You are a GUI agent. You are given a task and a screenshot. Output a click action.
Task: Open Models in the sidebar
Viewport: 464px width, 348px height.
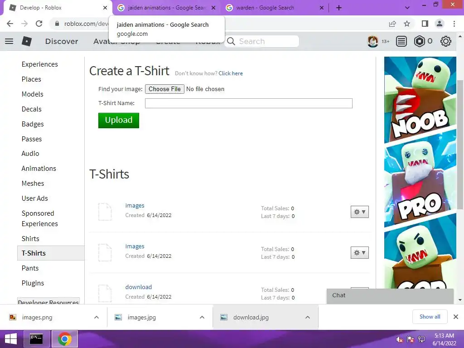[33, 94]
